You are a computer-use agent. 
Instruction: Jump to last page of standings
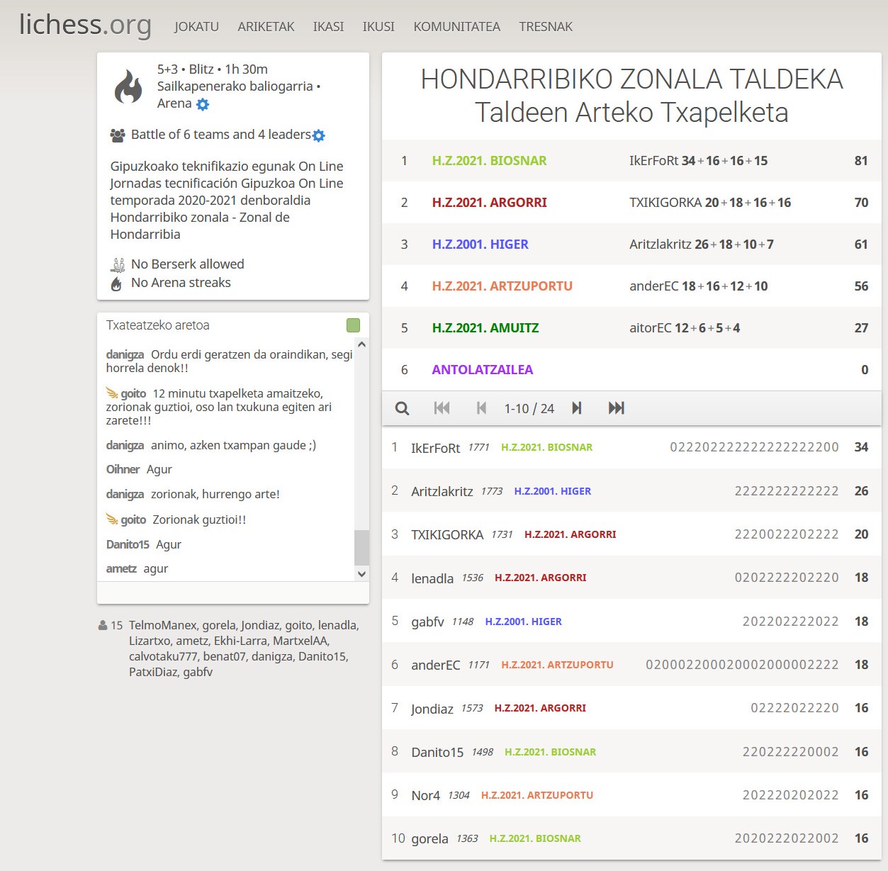pos(616,408)
